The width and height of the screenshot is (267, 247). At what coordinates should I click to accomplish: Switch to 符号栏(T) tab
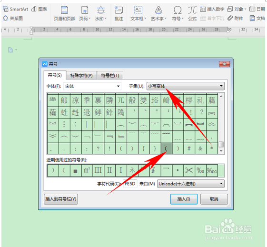[x=110, y=75]
